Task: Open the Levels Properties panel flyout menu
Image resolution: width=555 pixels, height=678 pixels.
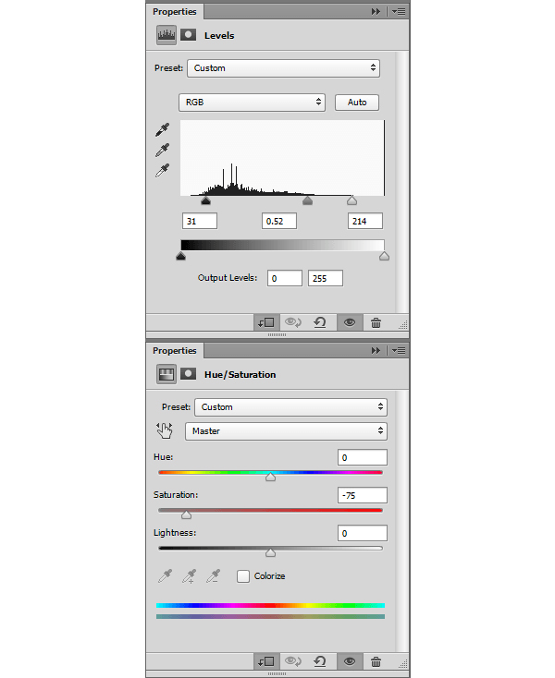Action: tap(399, 12)
